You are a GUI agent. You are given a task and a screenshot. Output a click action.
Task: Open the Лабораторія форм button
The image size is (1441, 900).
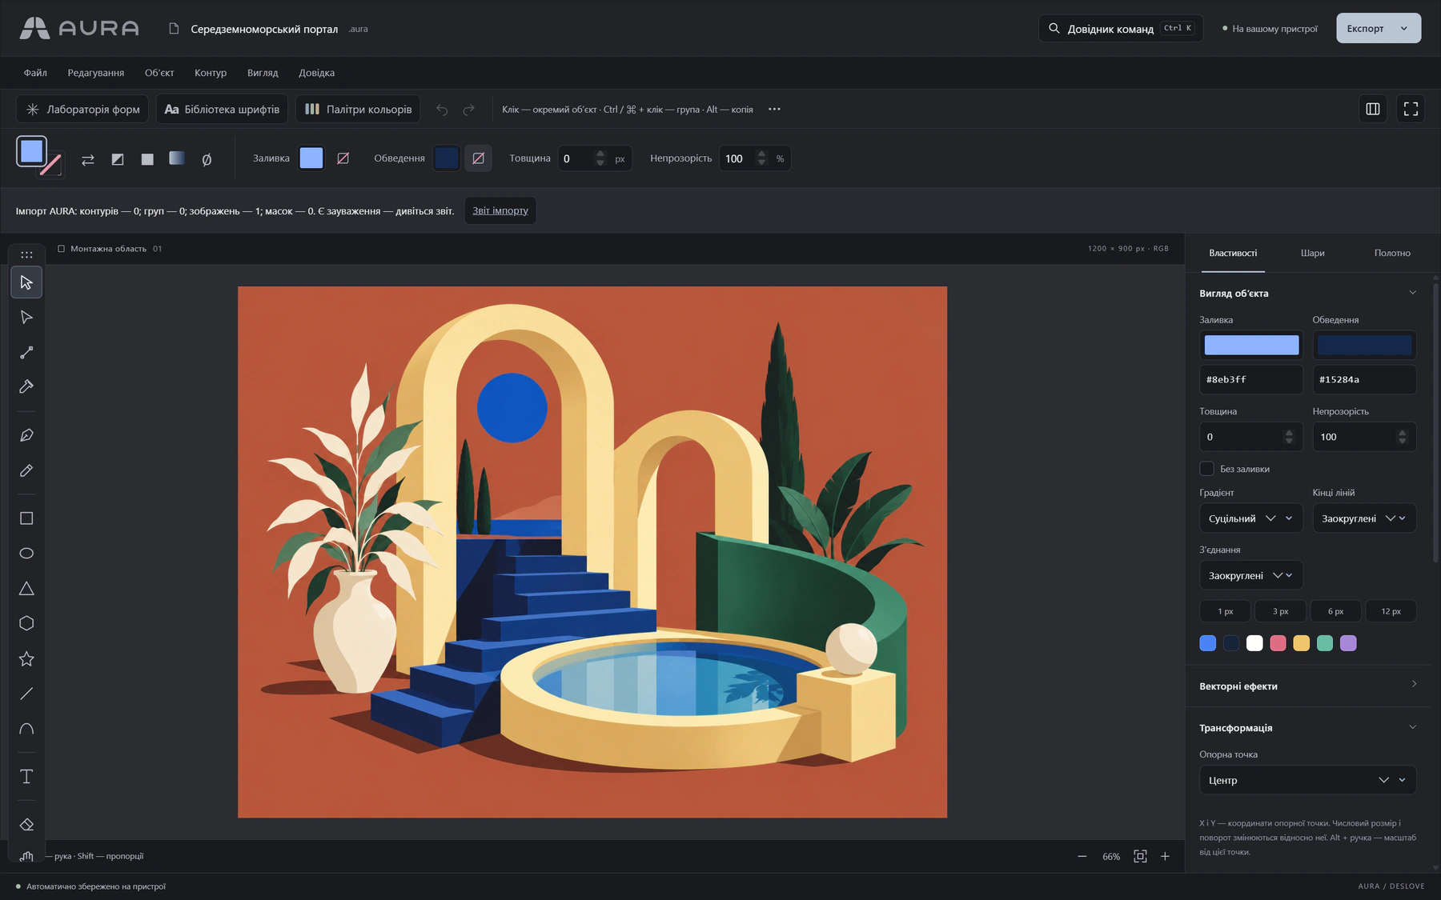(x=82, y=109)
